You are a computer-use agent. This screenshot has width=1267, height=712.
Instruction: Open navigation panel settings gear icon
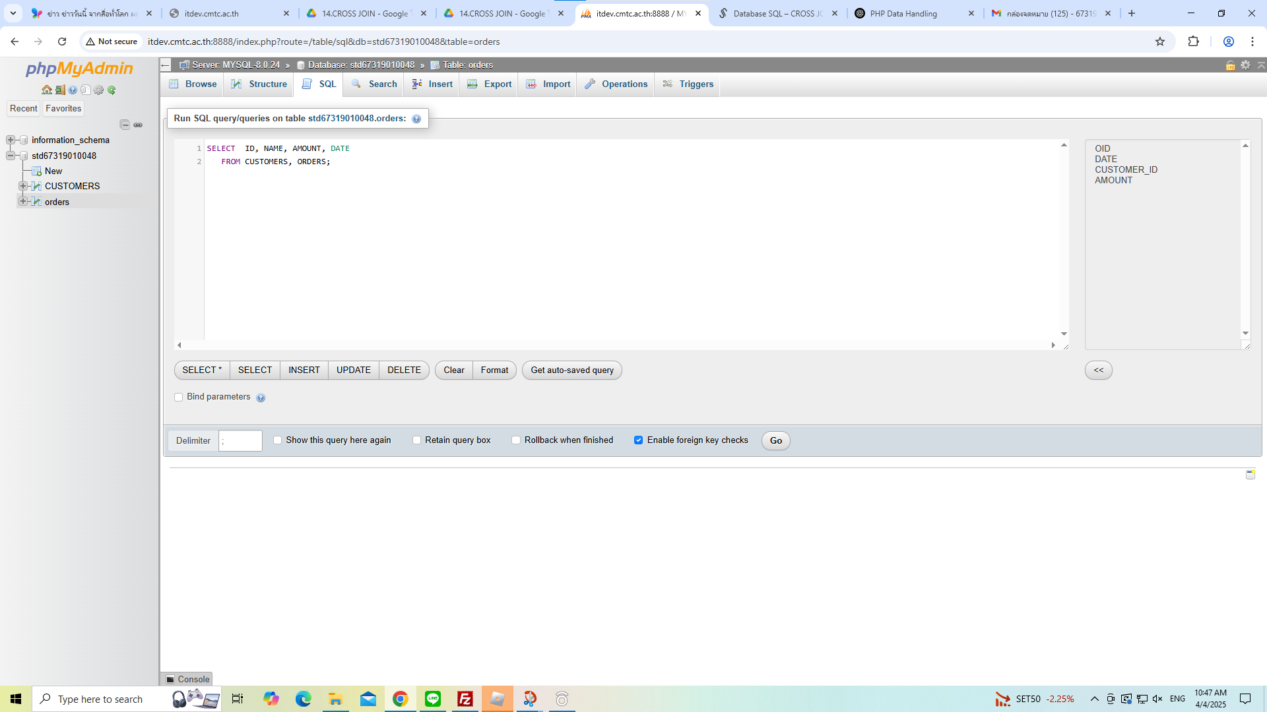point(98,90)
